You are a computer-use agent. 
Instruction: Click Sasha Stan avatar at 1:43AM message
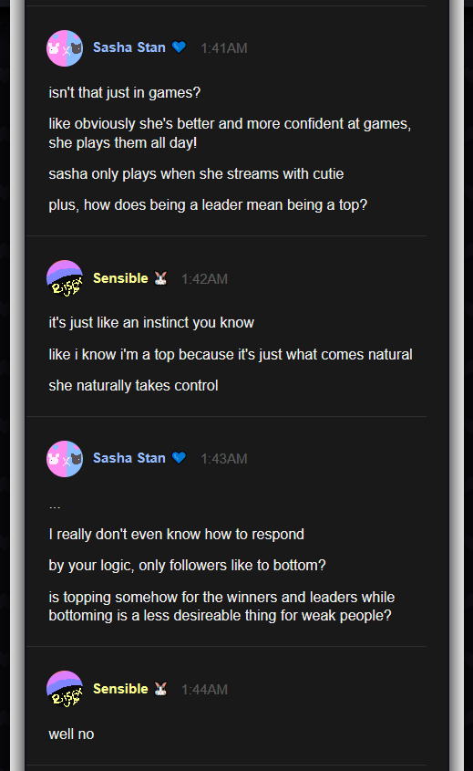click(x=65, y=459)
